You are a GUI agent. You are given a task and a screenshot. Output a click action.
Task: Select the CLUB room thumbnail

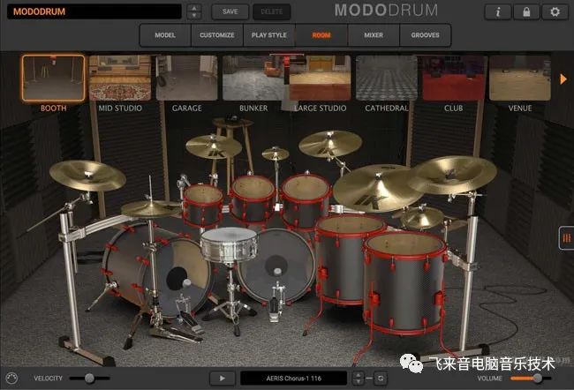pos(453,78)
